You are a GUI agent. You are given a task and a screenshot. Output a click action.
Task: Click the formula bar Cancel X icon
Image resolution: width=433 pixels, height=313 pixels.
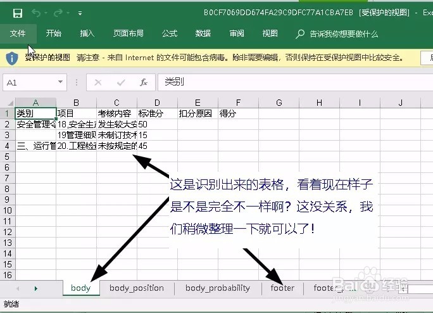(x=98, y=82)
